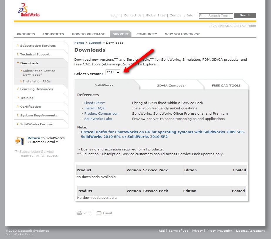This screenshot has height=239, width=271.
Task: Open the Fixed SPRs link
Action: tap(95, 103)
